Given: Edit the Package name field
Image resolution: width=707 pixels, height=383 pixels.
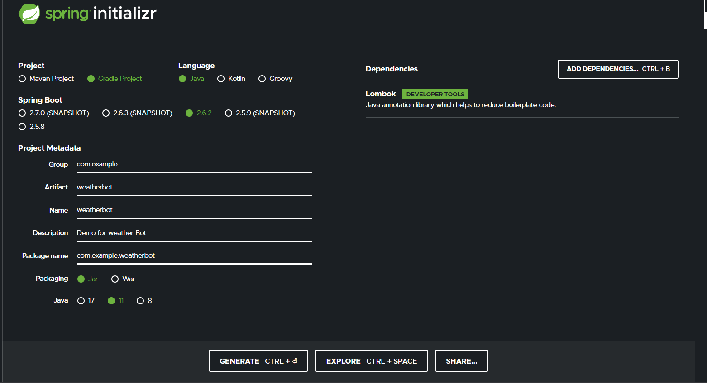Looking at the screenshot, I should [195, 256].
